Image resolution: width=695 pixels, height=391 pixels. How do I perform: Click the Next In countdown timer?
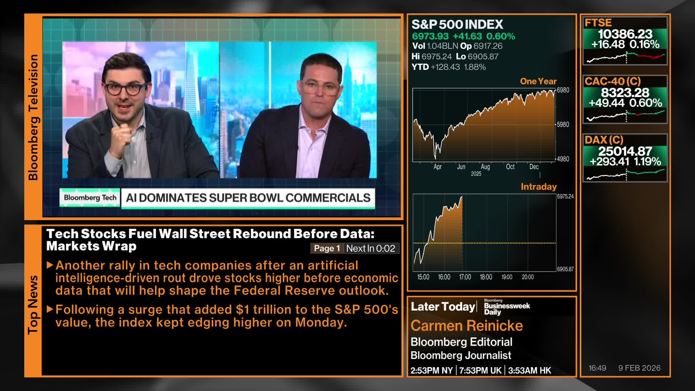371,248
